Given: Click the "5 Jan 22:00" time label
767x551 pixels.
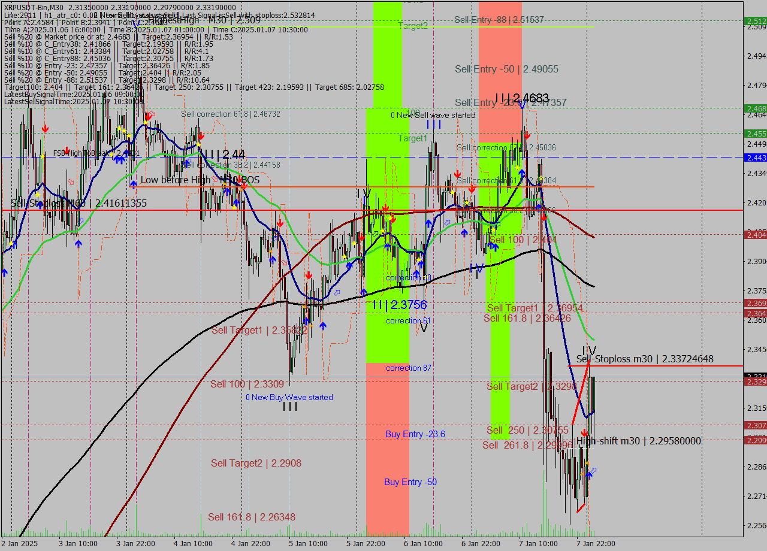Looking at the screenshot, I should coord(366,544).
